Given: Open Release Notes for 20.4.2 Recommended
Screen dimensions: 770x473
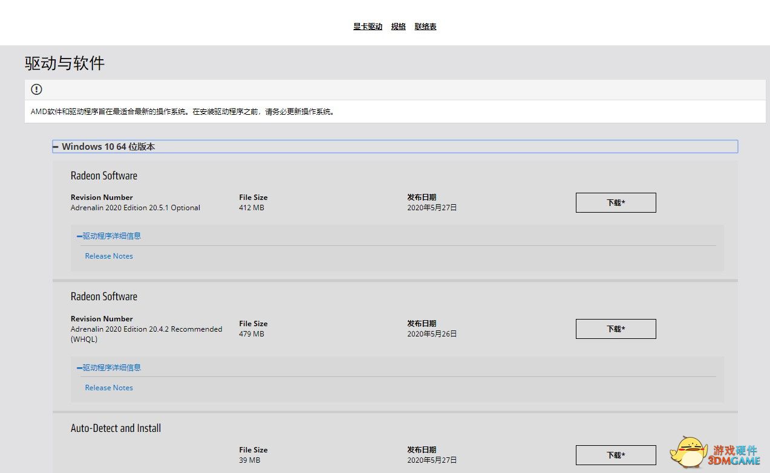Looking at the screenshot, I should coord(109,388).
